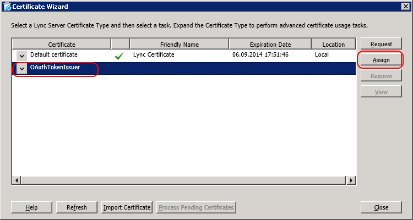Click the expiration date '06.09.2014 17:51:46'
This screenshot has height=220, width=413.
click(260, 54)
